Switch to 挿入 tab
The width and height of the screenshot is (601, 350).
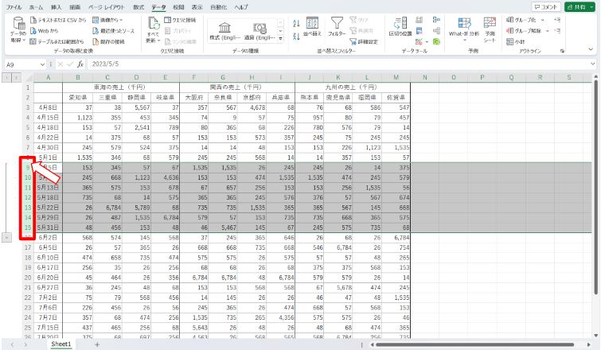pos(56,7)
